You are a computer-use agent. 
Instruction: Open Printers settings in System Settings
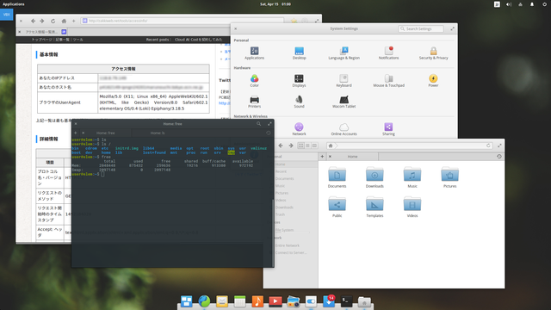(254, 102)
